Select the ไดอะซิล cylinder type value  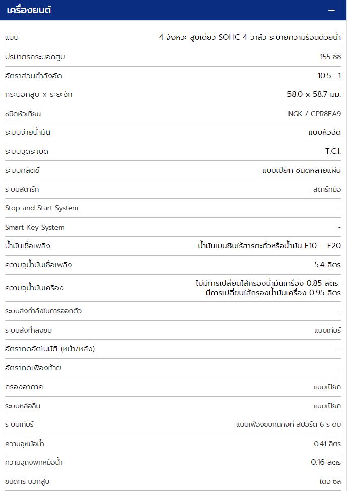330,481
